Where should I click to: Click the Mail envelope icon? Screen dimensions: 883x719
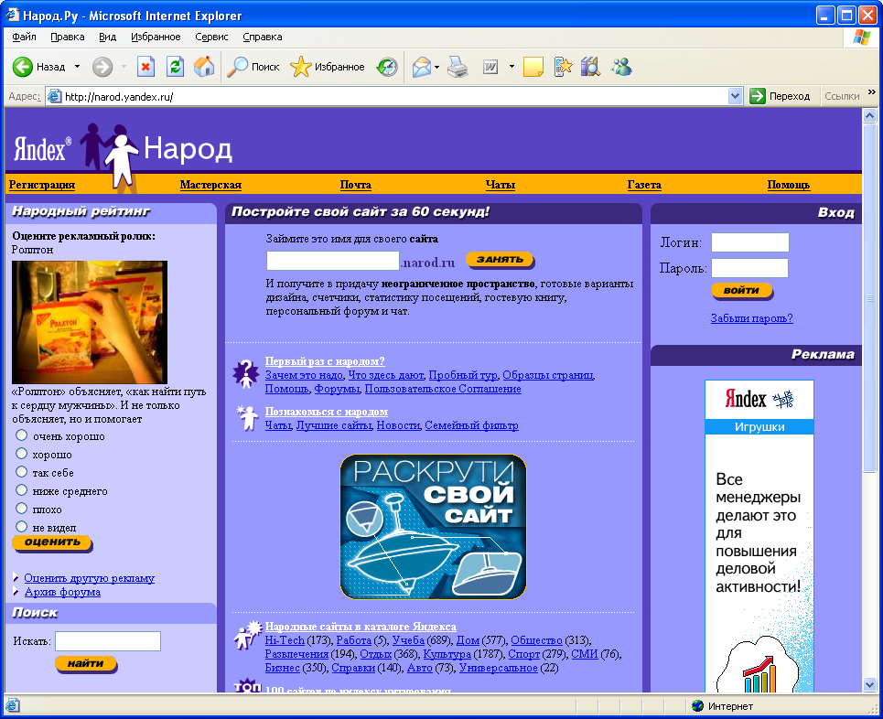[421, 67]
